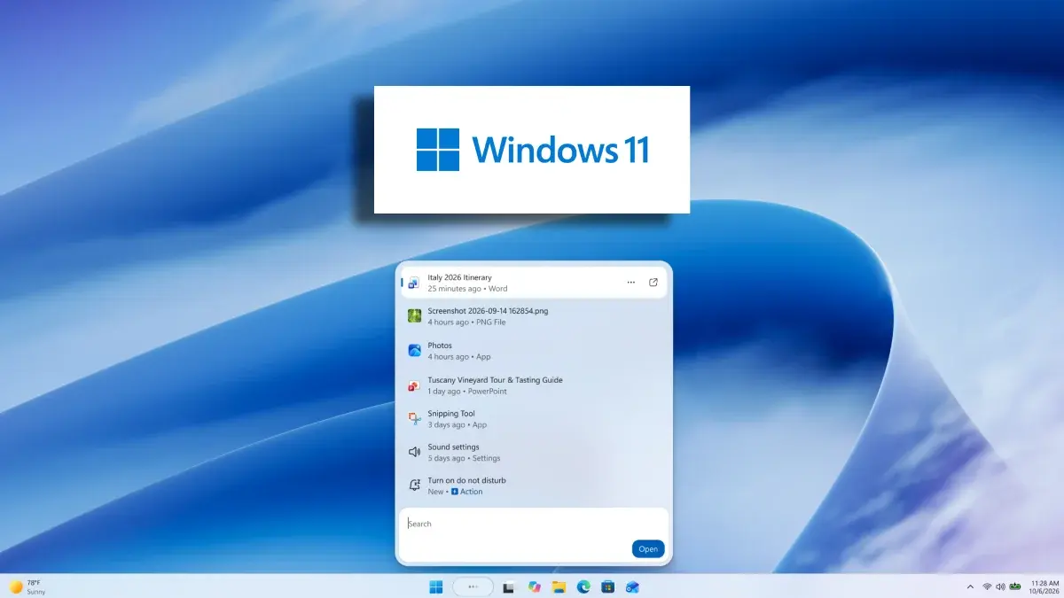Image resolution: width=1064 pixels, height=598 pixels.
Task: Click the speaker icon beside Sound settings
Action: click(414, 452)
